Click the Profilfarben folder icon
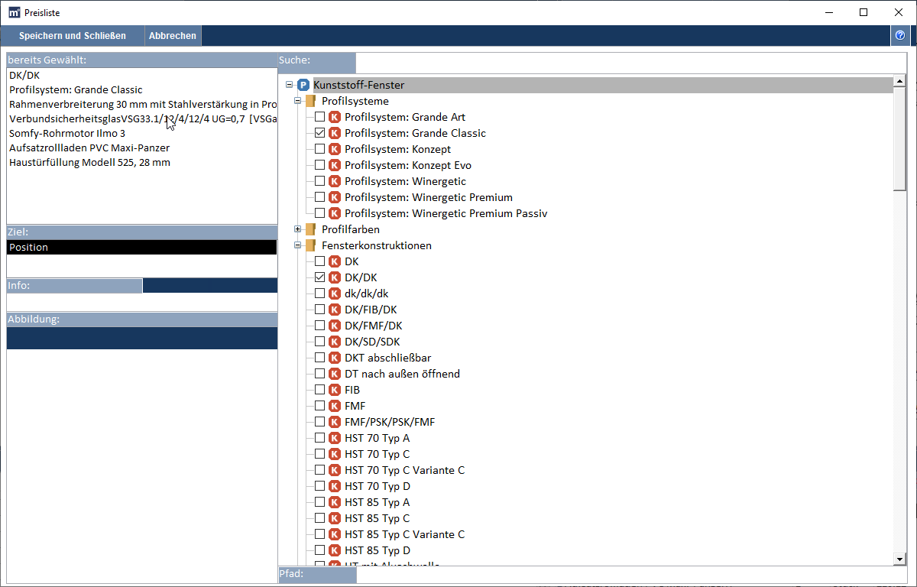917x587 pixels. (311, 230)
